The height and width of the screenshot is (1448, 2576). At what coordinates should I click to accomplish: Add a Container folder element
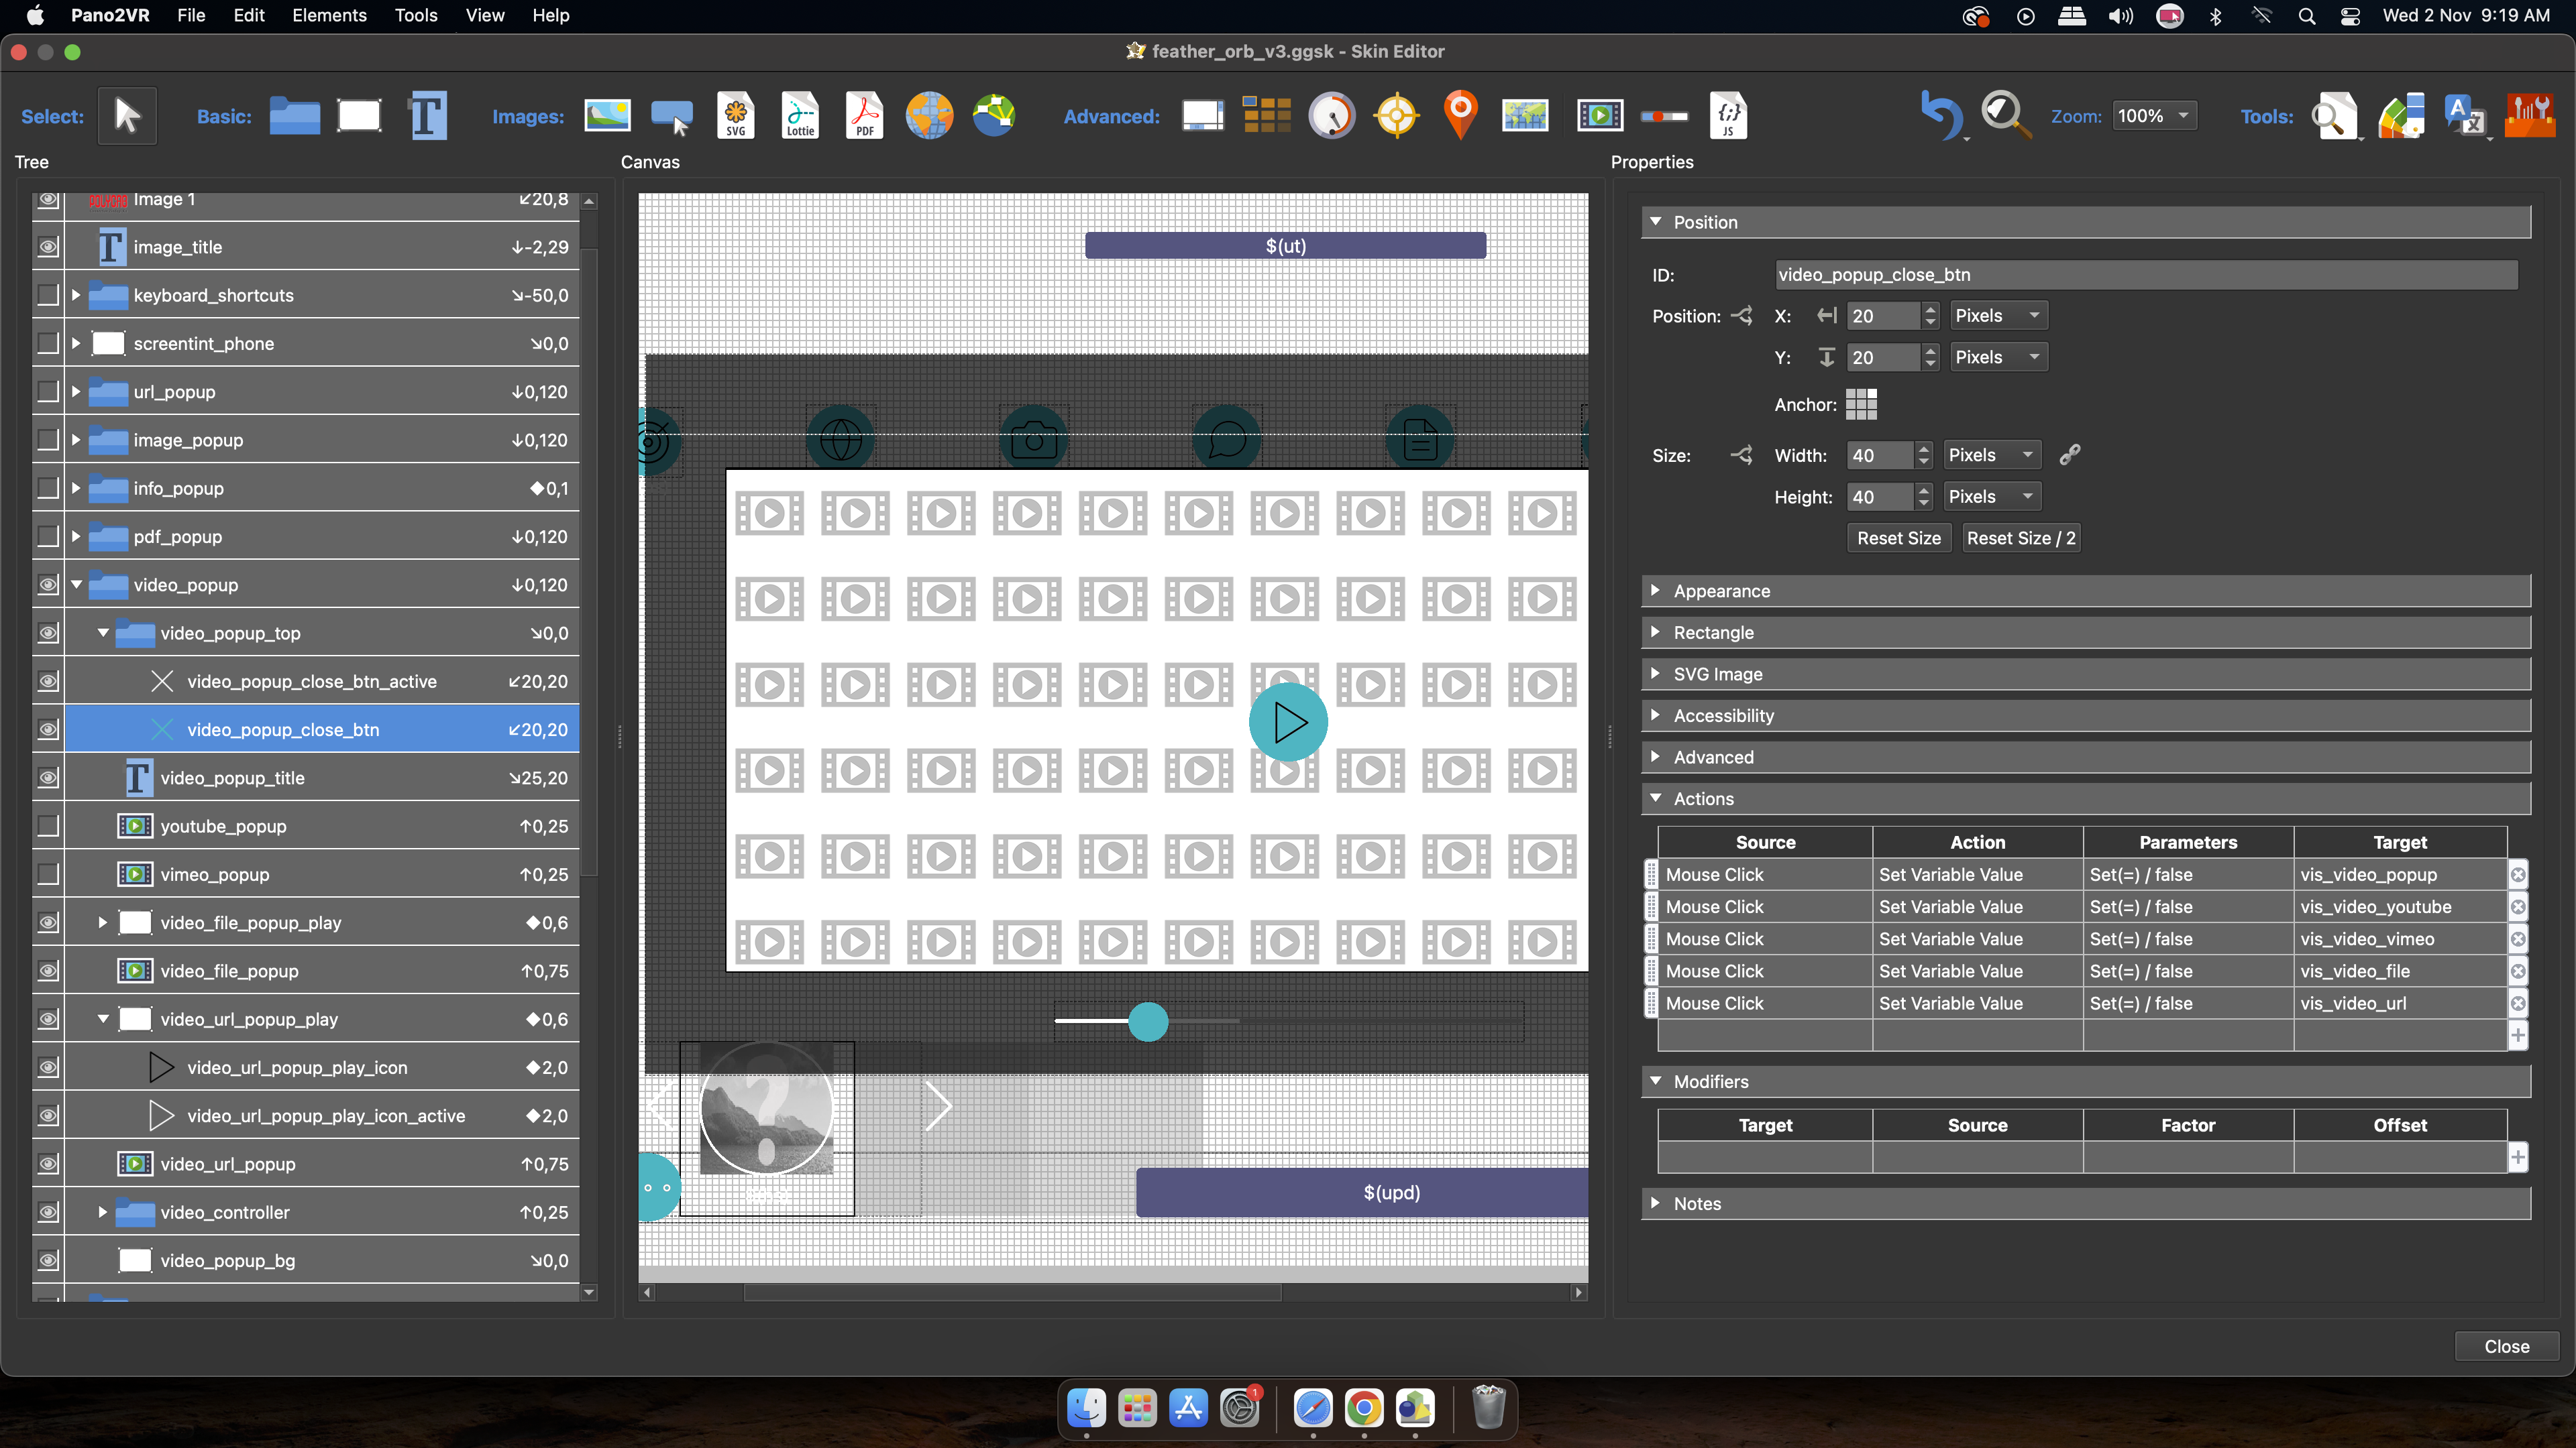[294, 116]
